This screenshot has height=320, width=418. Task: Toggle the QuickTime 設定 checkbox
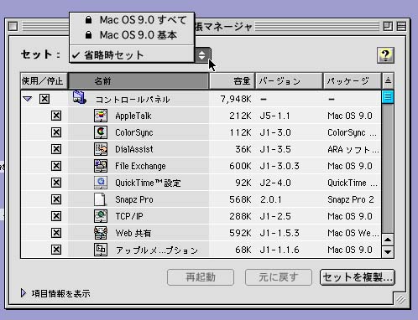pos(56,183)
